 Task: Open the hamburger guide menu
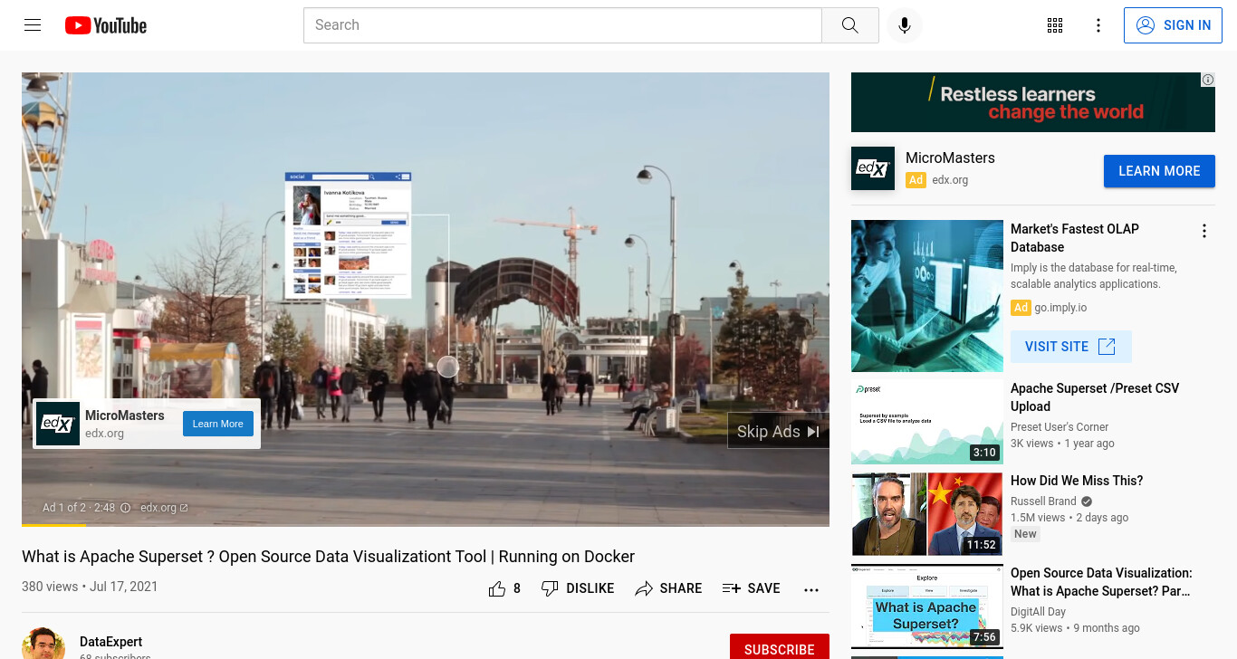point(33,25)
